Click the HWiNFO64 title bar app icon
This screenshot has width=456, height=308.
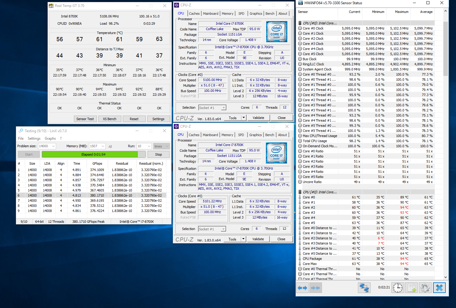[301, 3]
